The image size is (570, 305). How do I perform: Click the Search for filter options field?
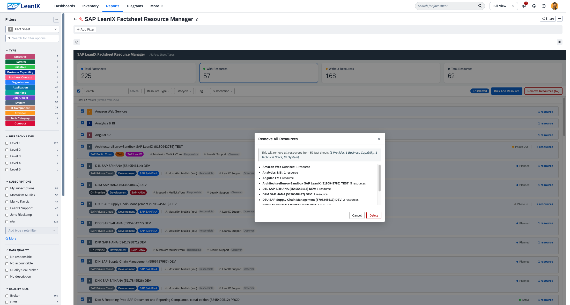pos(32,39)
